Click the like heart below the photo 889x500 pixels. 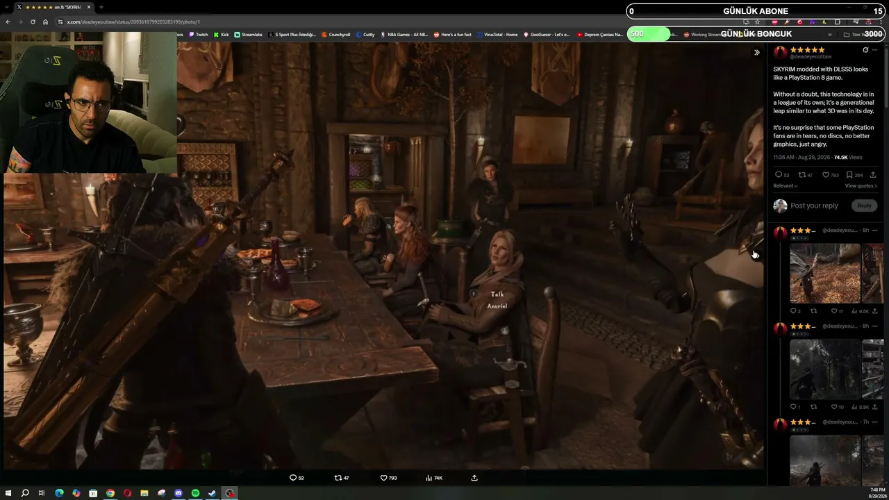[x=383, y=478]
